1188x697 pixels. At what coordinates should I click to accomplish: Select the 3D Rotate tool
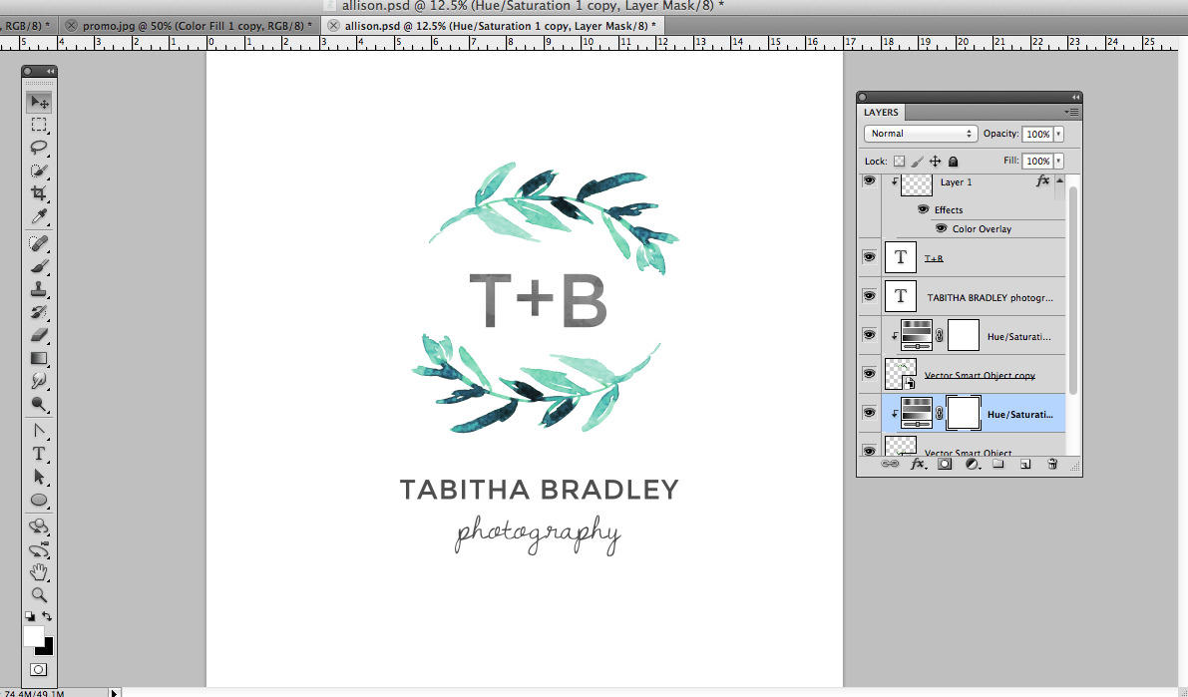[x=39, y=526]
